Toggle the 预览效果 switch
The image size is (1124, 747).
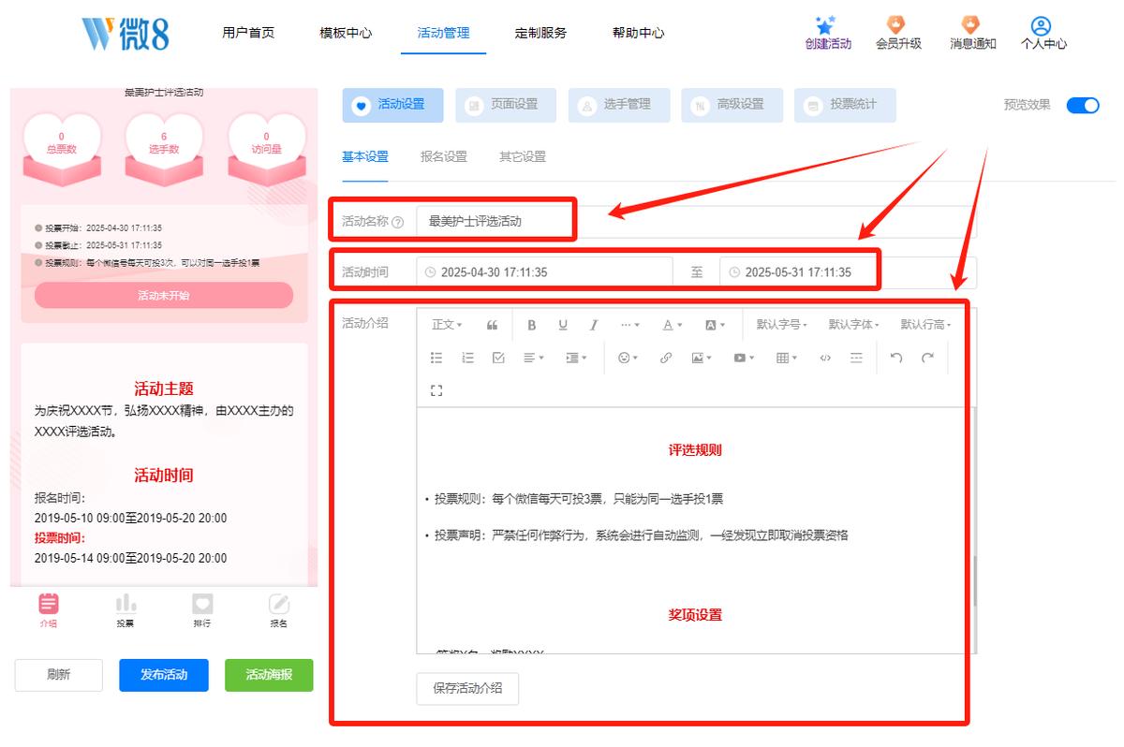tap(1083, 105)
